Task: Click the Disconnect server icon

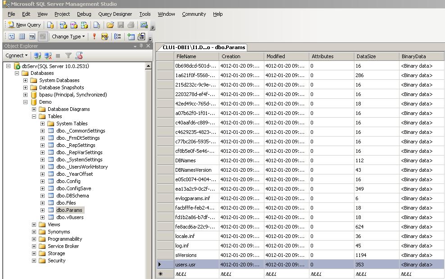Action: (x=48, y=55)
